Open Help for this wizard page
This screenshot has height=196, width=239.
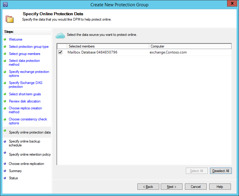(220, 186)
